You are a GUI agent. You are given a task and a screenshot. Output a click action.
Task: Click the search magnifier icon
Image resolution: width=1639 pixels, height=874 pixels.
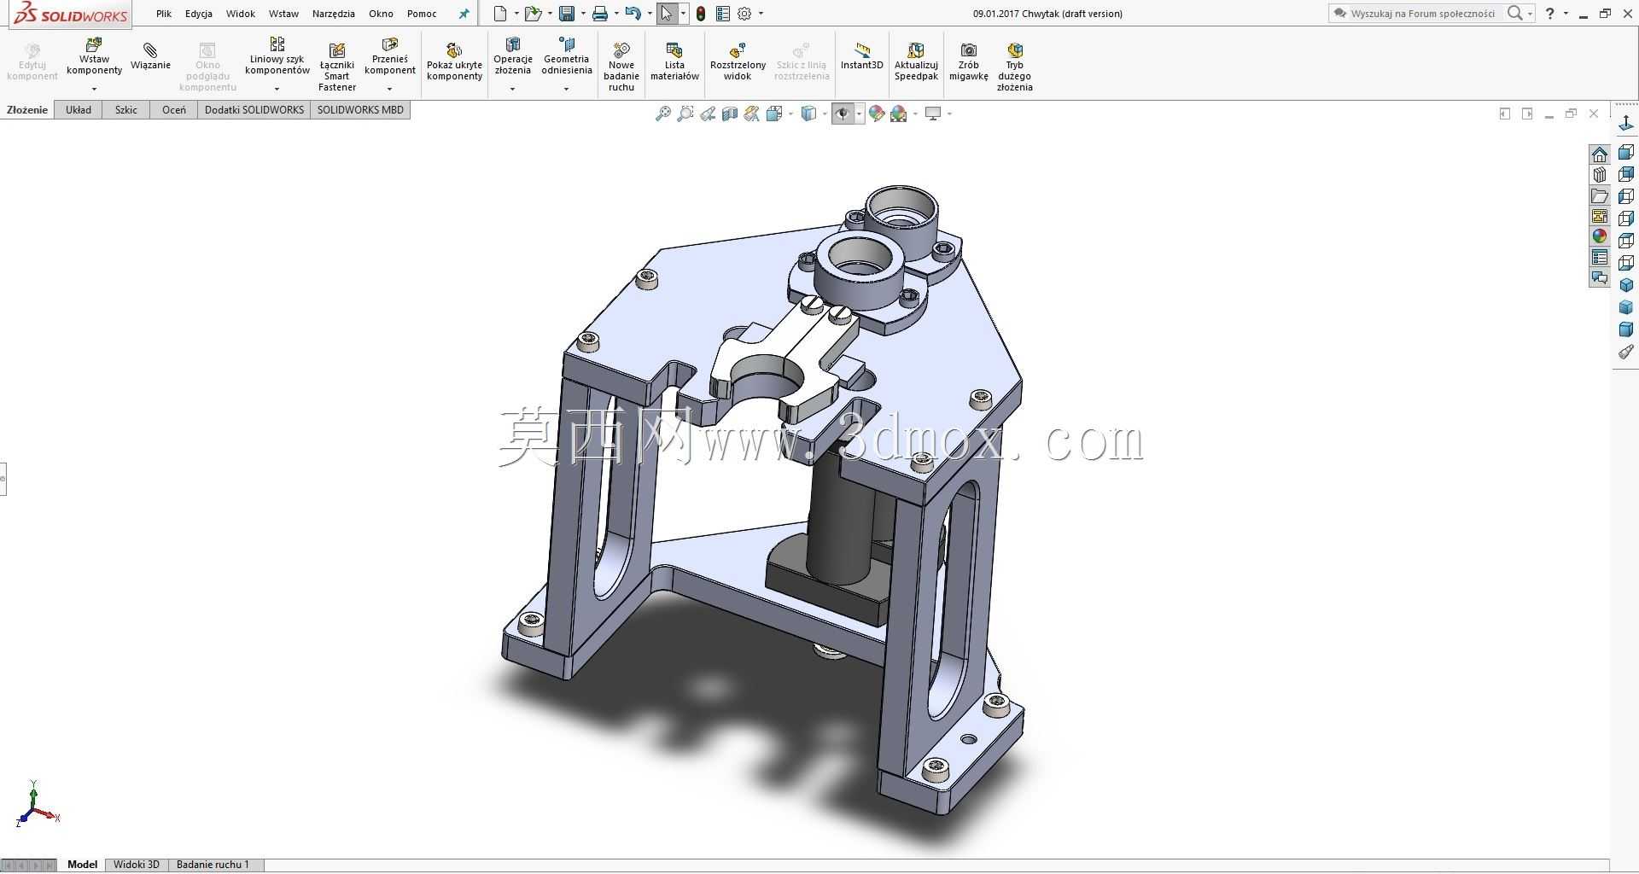point(1515,13)
